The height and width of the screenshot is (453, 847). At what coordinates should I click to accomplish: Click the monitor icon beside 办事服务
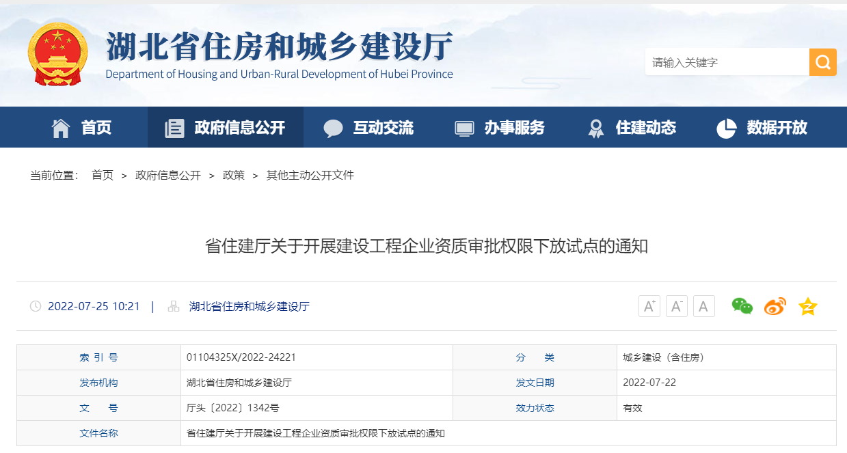[465, 128]
